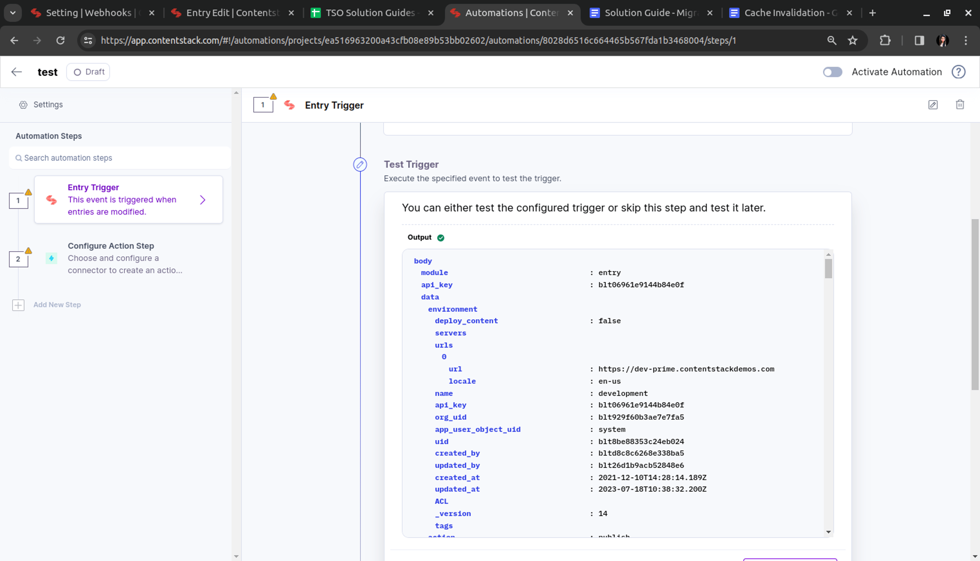Screen dimensions: 980x561
Task: Switch to Solution Guide Migration tab
Action: (x=651, y=13)
